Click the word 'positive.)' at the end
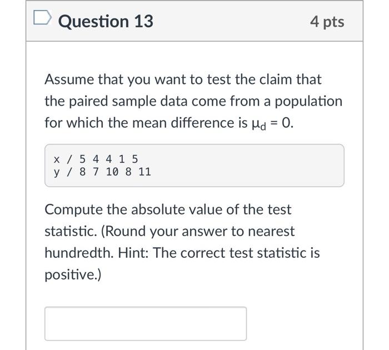 click(73, 275)
